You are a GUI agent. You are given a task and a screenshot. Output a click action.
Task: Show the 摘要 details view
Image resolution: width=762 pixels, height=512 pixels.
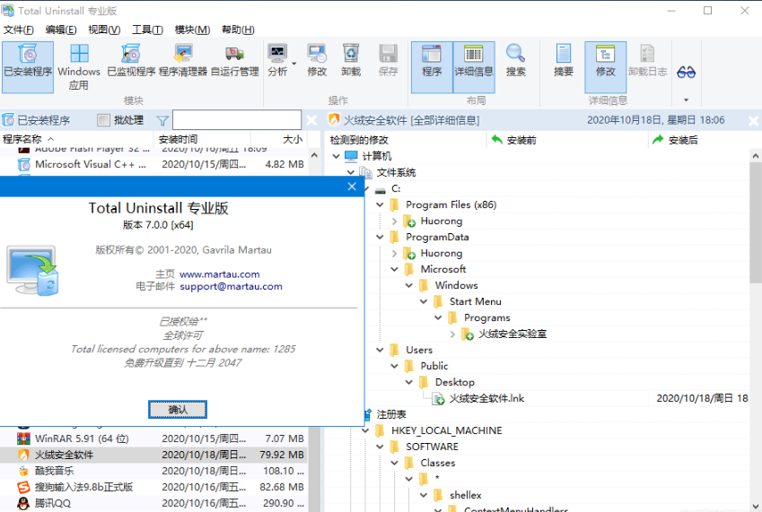point(564,61)
